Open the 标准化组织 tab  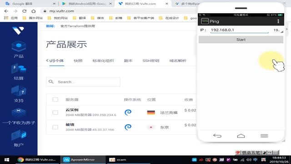tap(103, 61)
